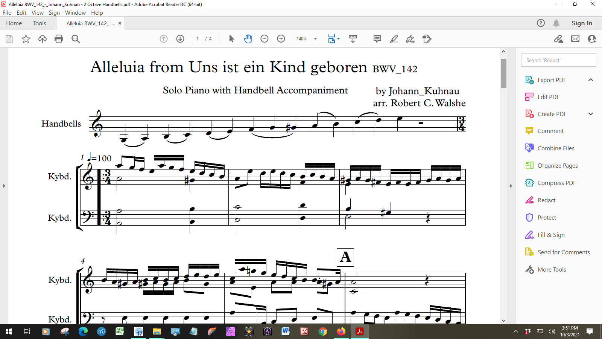Open the help question mark icon
Screen dimensions: 602x339
[x=541, y=23]
